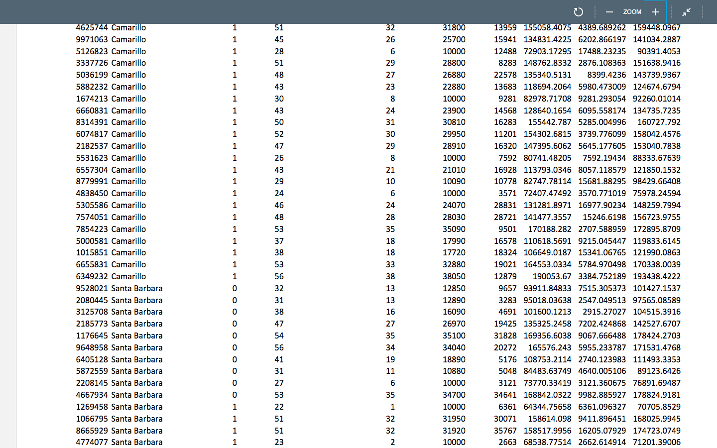Click value 38050 in row 6349232
Viewport: 717px width, 448px height.
coord(454,276)
